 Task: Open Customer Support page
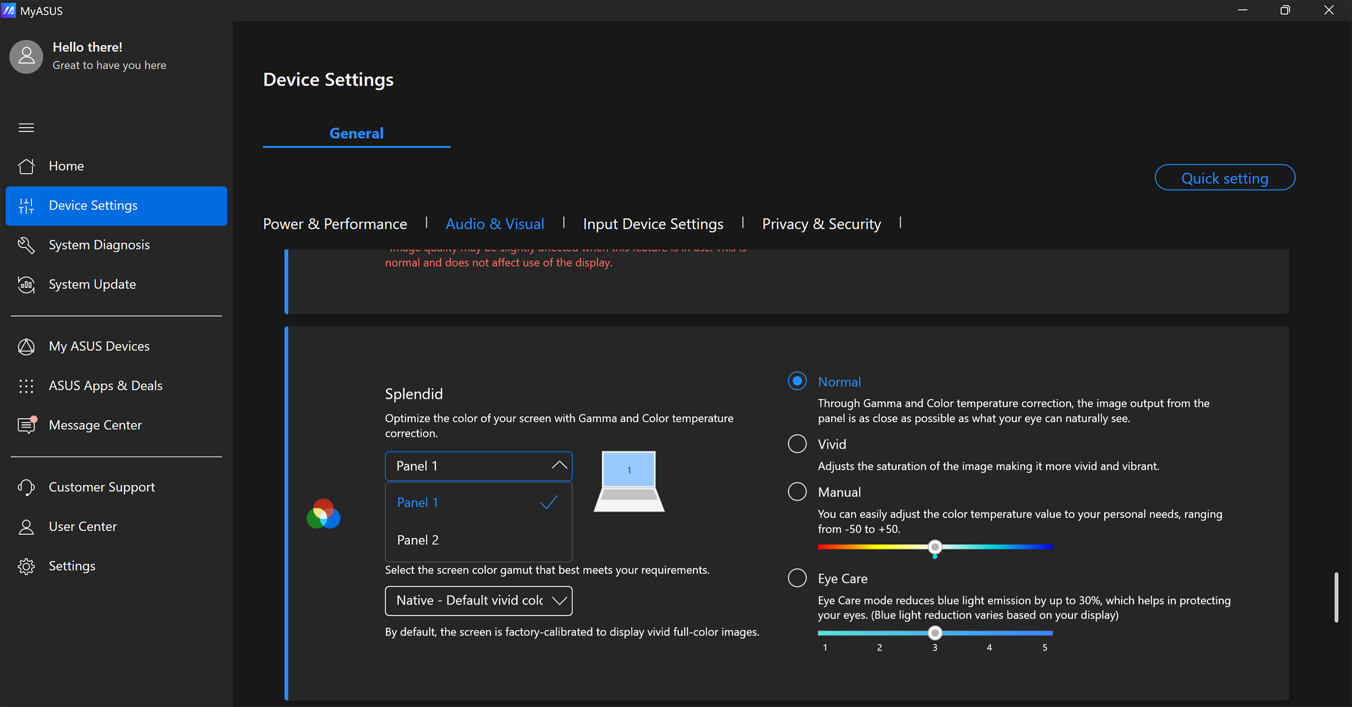tap(116, 487)
